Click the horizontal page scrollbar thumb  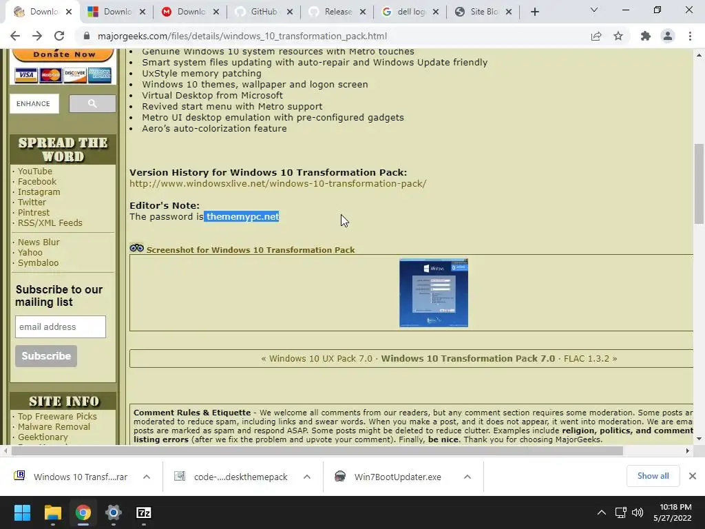(317, 450)
